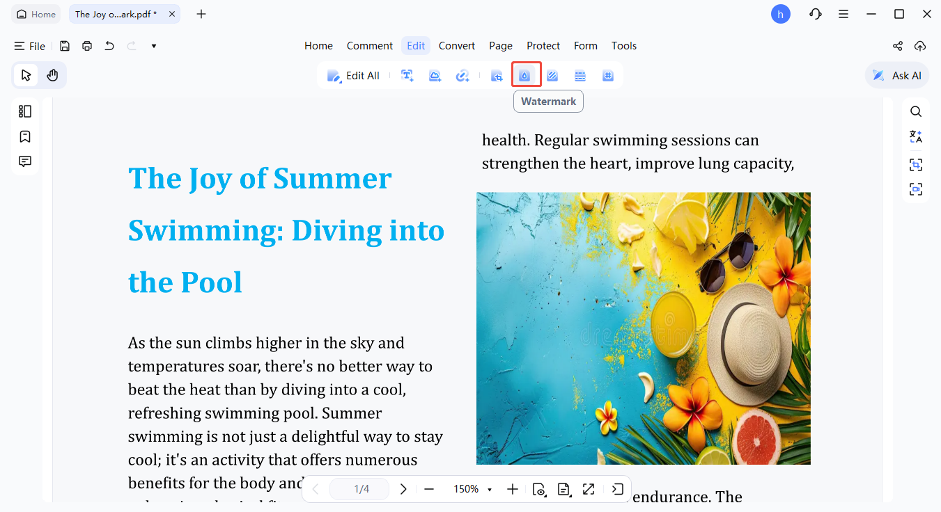The image size is (941, 512).
Task: Expand the quick access toolbar dropdown arrow
Action: (154, 46)
